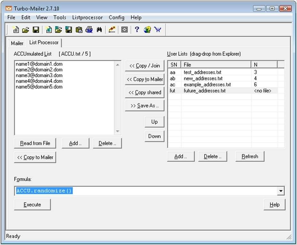Click the binoculars Find icon
This screenshot has height=245, width=297.
(99, 30)
